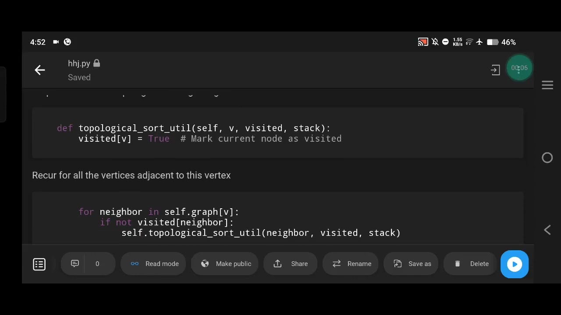Click the def topological_sort_util code line
561x315 pixels.
[x=194, y=128]
